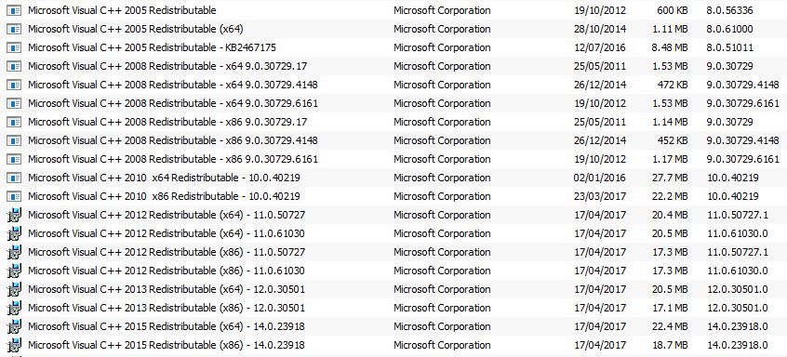Click install date 28/10/2014
Screen dimensions: 787x357
[600, 29]
